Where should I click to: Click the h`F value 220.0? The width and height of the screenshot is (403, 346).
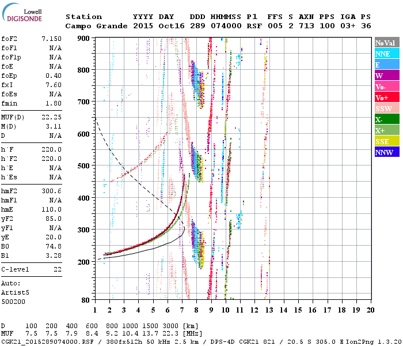pyautogui.click(x=51, y=150)
